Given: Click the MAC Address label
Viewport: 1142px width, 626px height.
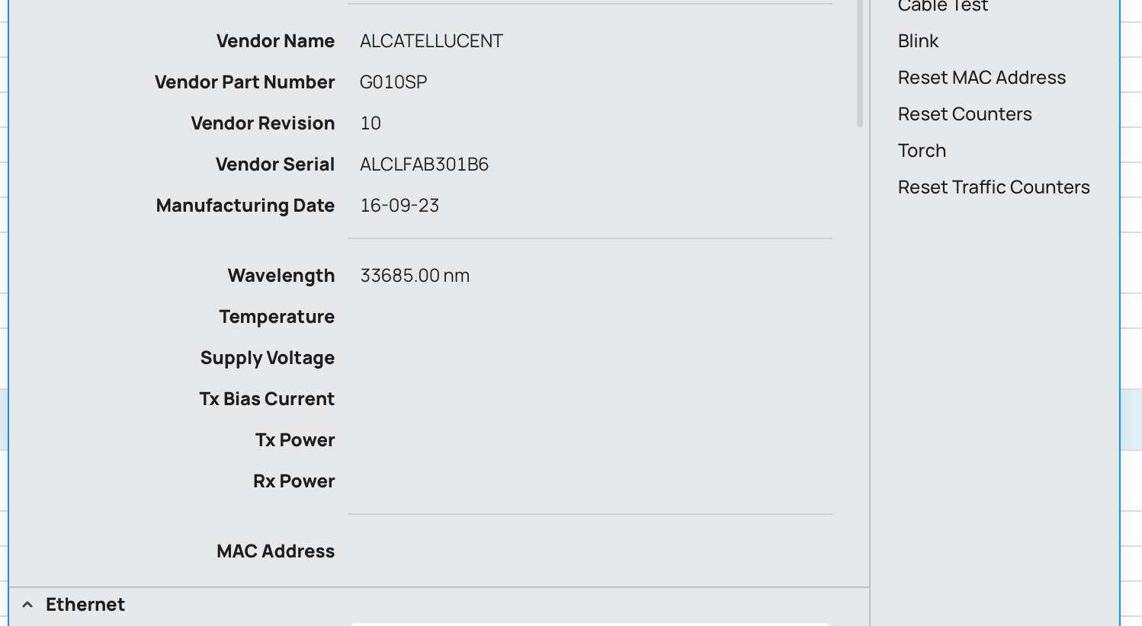Looking at the screenshot, I should click(276, 551).
